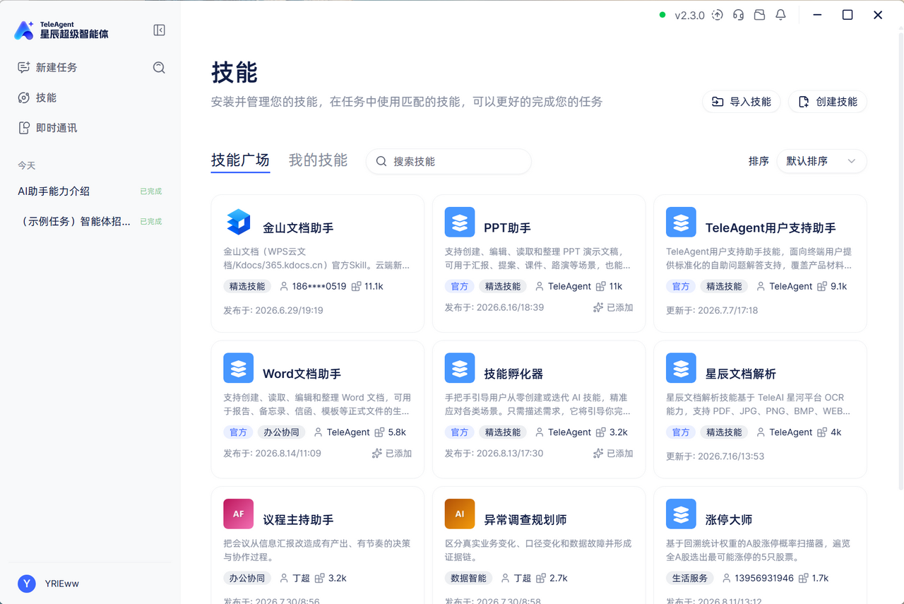Click the YRIEww user avatar

(27, 584)
